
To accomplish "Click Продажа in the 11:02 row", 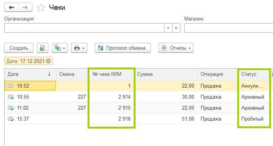I will click(211, 108).
